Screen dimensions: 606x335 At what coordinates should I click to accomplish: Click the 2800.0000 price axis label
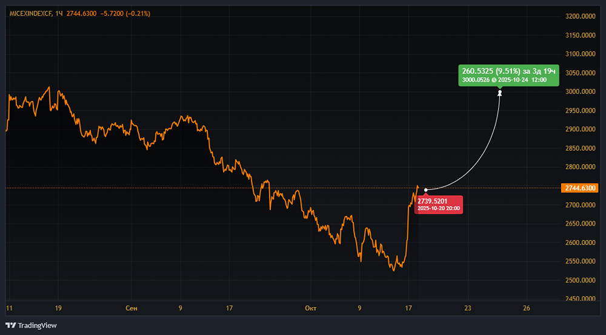point(580,167)
